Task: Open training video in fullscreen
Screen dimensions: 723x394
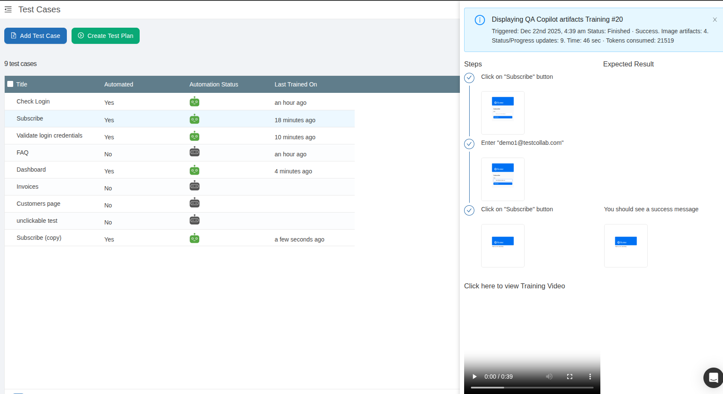Action: point(570,377)
